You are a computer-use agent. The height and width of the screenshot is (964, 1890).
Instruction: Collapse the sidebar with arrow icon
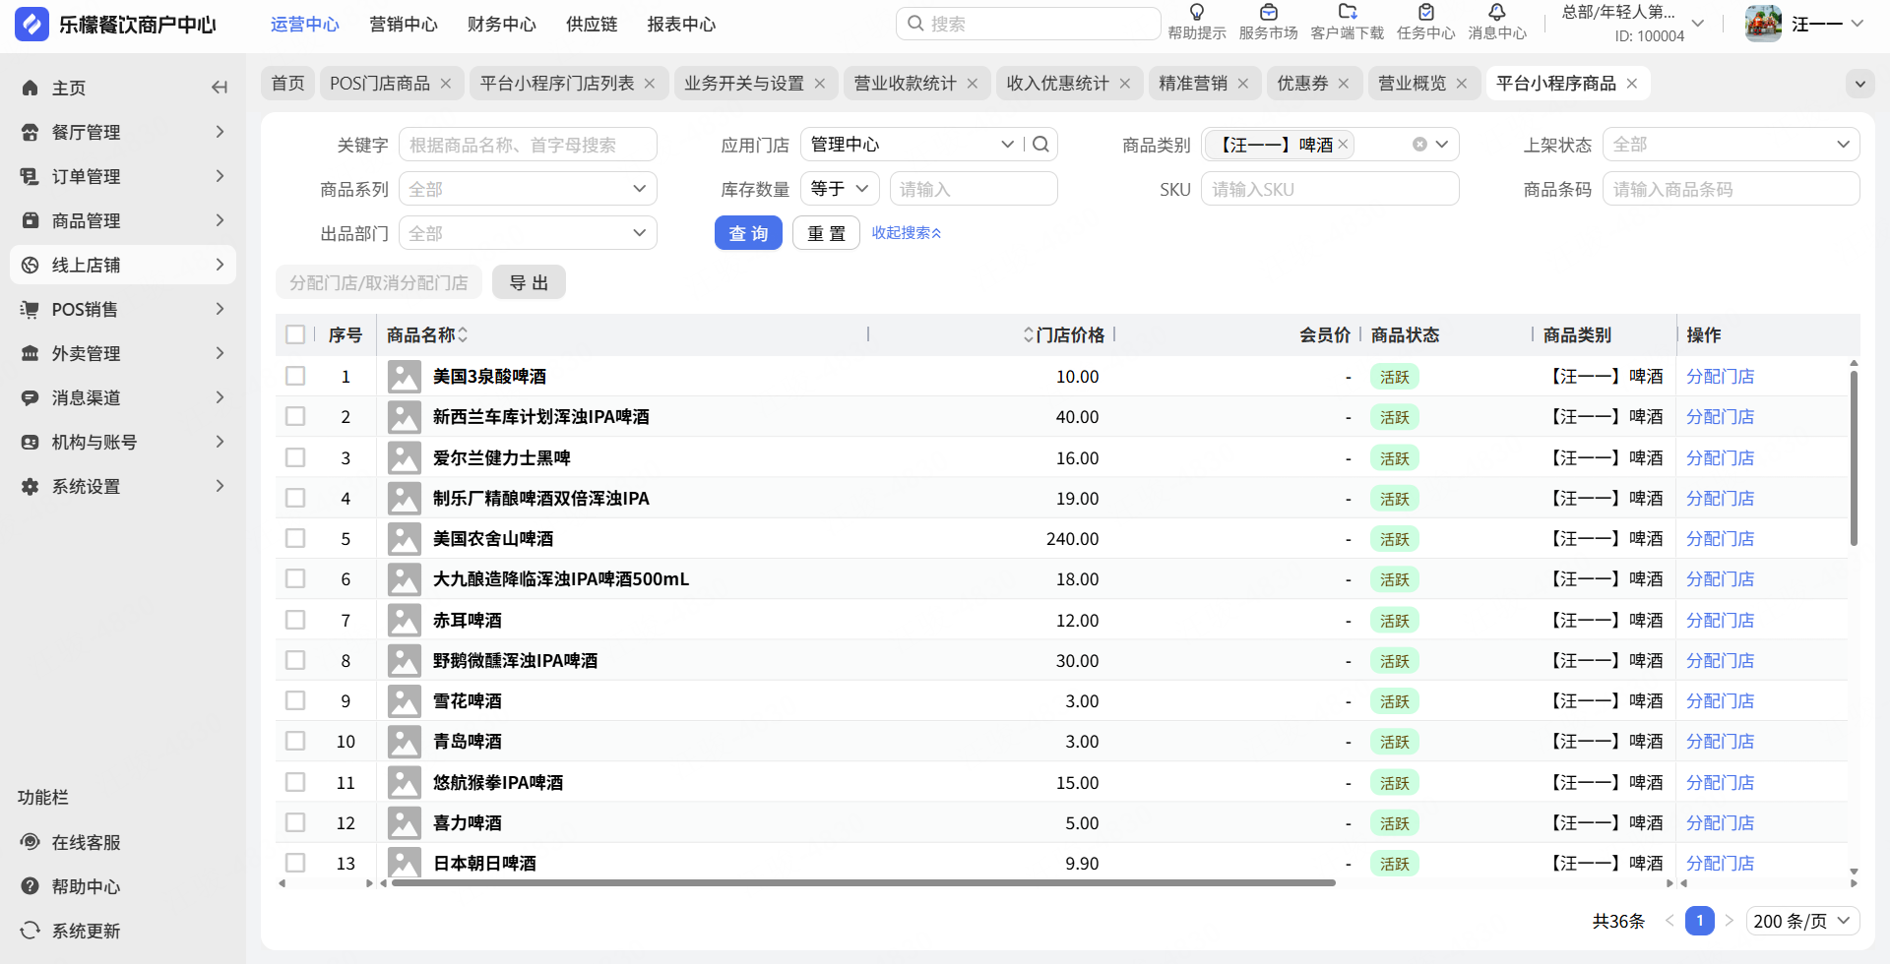tap(220, 88)
